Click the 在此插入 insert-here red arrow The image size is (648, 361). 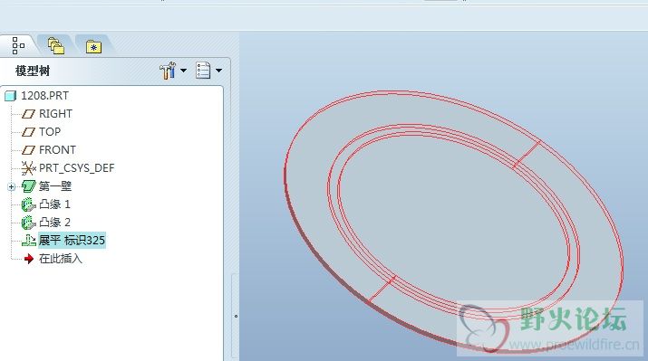click(29, 259)
